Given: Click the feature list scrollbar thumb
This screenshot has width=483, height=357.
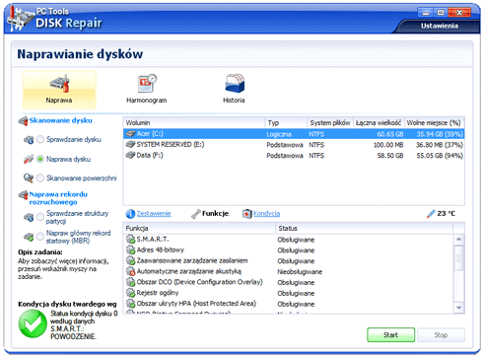Looking at the screenshot, I should [x=459, y=257].
